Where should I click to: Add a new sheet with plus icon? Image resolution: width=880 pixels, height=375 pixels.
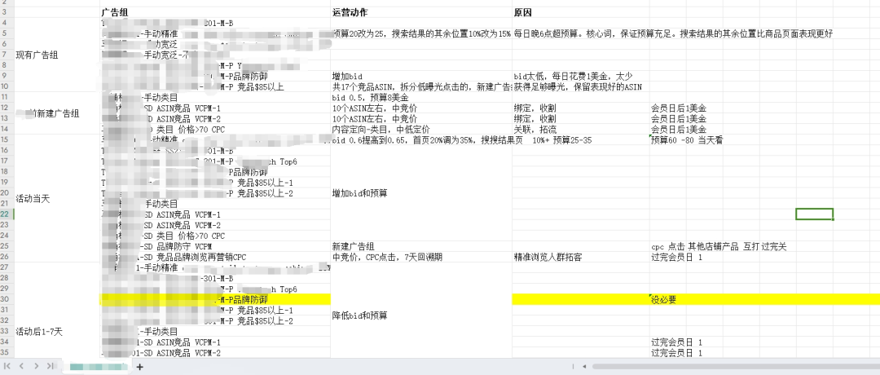pyautogui.click(x=140, y=367)
